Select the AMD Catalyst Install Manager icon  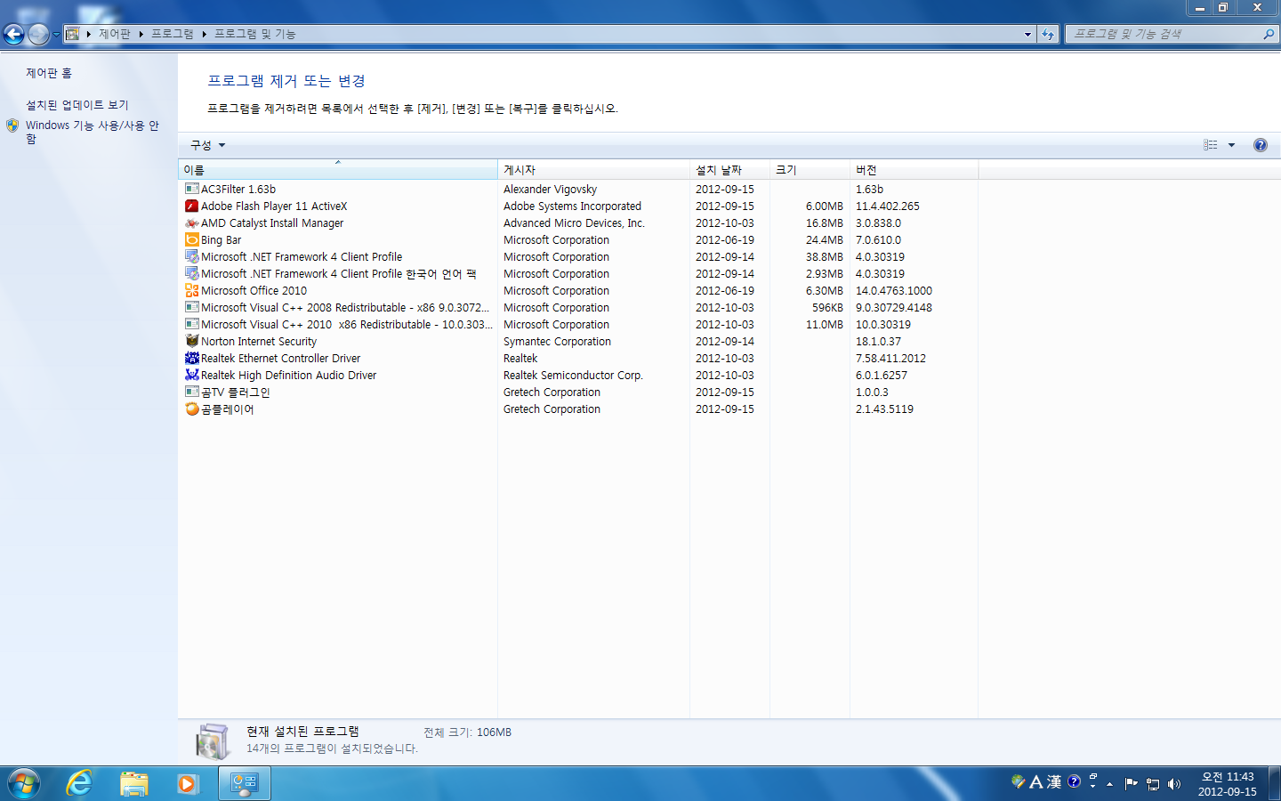pos(191,222)
